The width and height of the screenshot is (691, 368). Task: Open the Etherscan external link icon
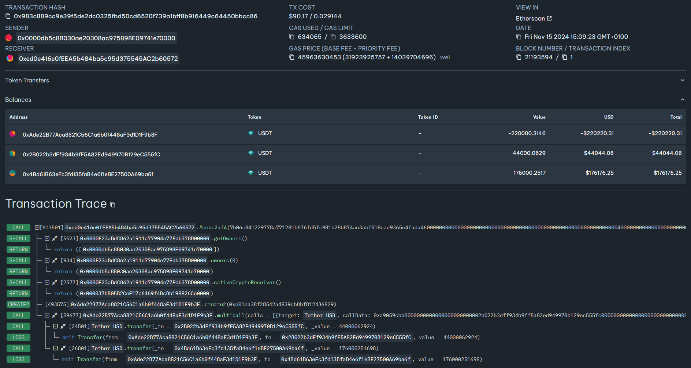(549, 18)
